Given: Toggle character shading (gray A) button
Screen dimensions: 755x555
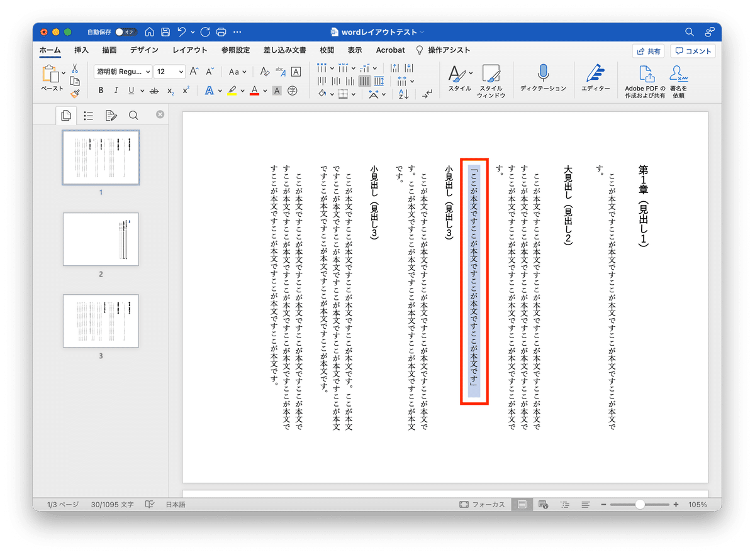Looking at the screenshot, I should (277, 91).
